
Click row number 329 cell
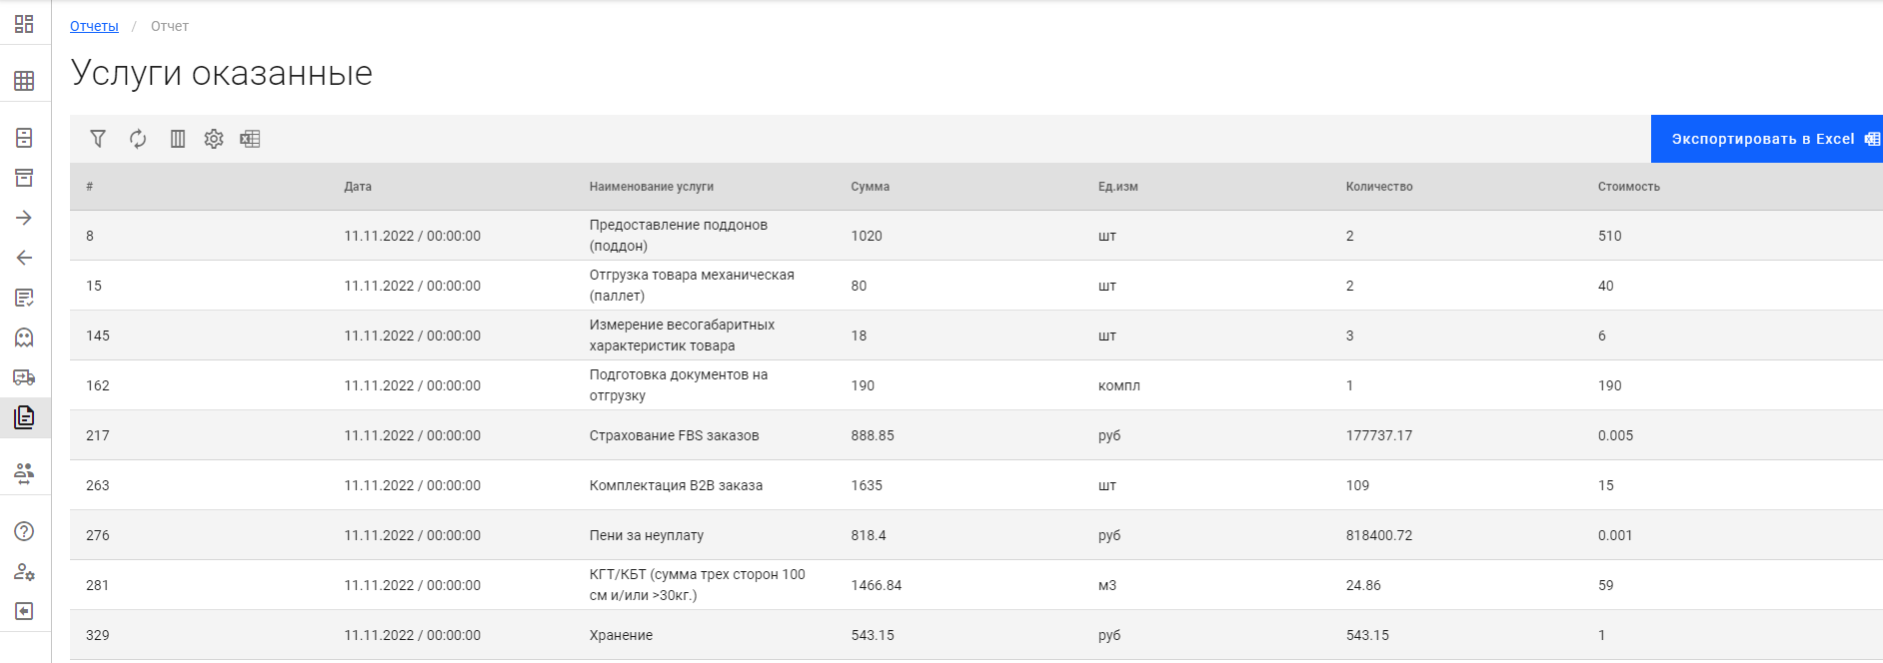pyautogui.click(x=98, y=635)
